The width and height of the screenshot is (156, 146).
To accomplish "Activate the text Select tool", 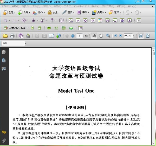I will tap(94, 36).
